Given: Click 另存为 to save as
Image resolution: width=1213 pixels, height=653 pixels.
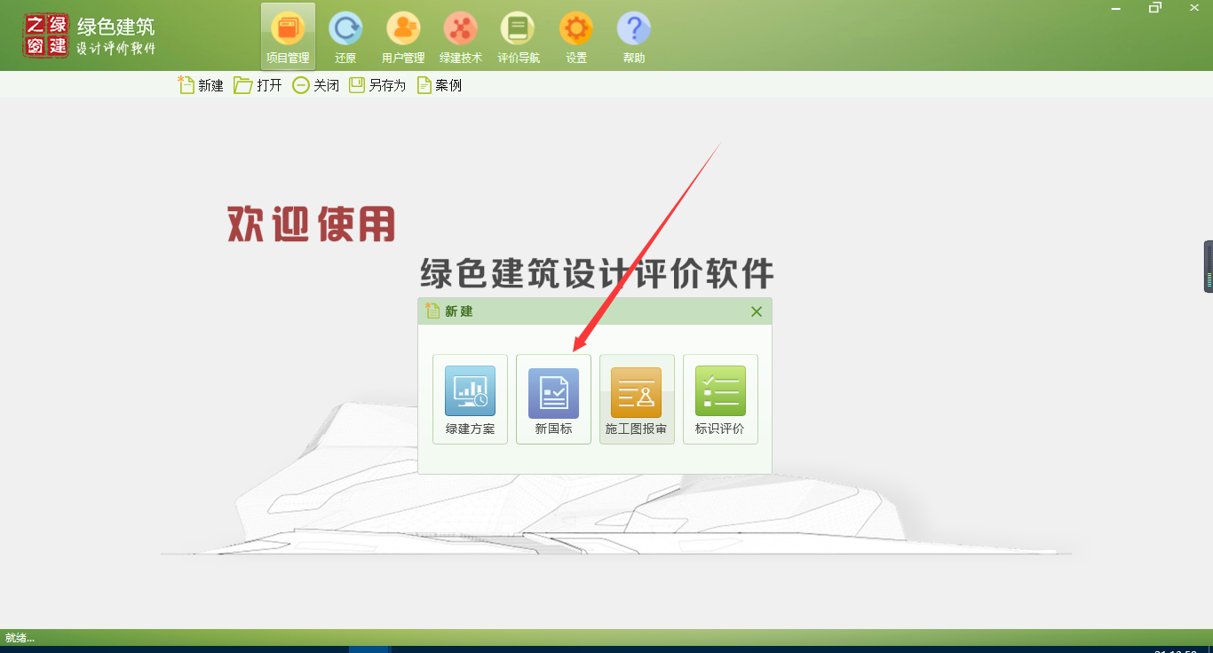Looking at the screenshot, I should pos(377,84).
